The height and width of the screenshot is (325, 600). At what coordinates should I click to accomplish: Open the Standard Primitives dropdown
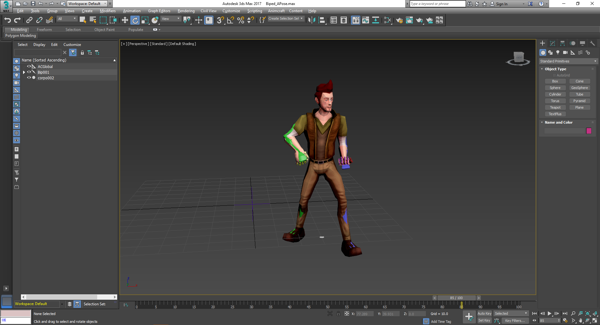coord(568,61)
